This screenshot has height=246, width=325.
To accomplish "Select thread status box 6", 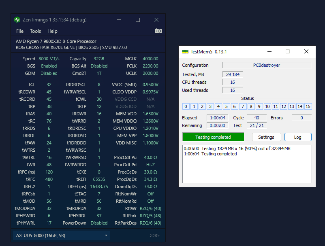I will pyautogui.click(x=234, y=106).
